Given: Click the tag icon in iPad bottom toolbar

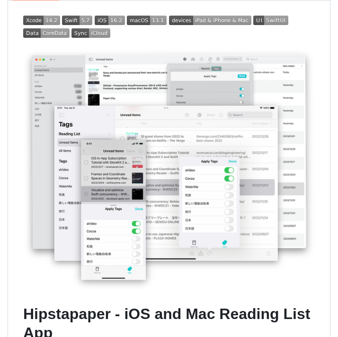Looking at the screenshot, I should pyautogui.click(x=209, y=253).
